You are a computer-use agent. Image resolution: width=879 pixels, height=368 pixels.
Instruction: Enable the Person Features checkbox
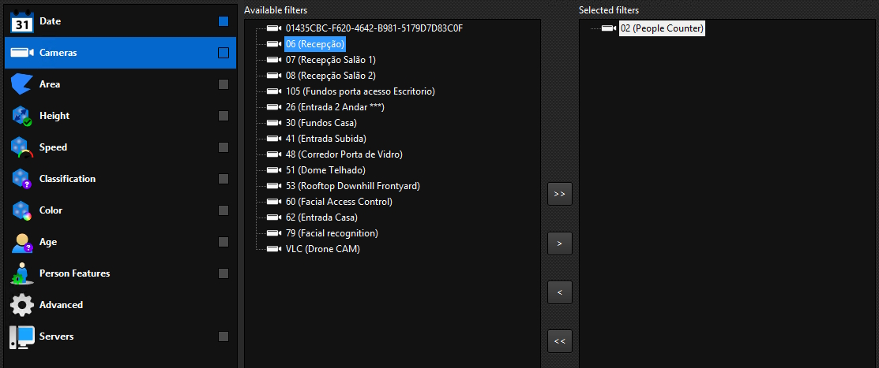point(224,273)
